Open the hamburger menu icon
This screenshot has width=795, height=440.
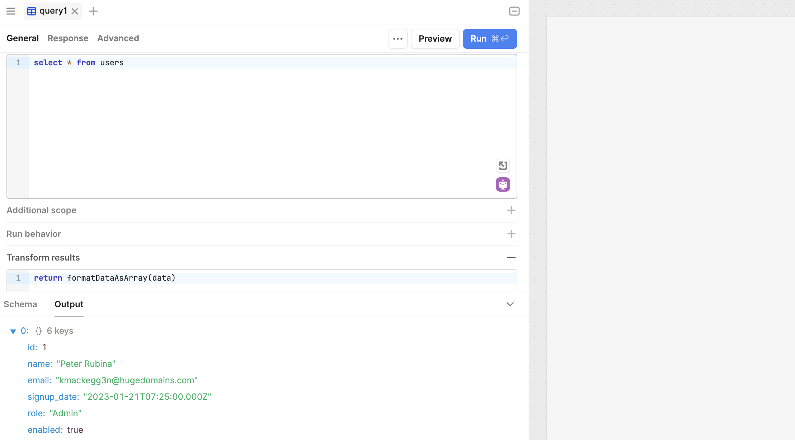pos(11,11)
